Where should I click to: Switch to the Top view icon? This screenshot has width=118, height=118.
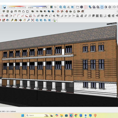(x=8, y=12)
